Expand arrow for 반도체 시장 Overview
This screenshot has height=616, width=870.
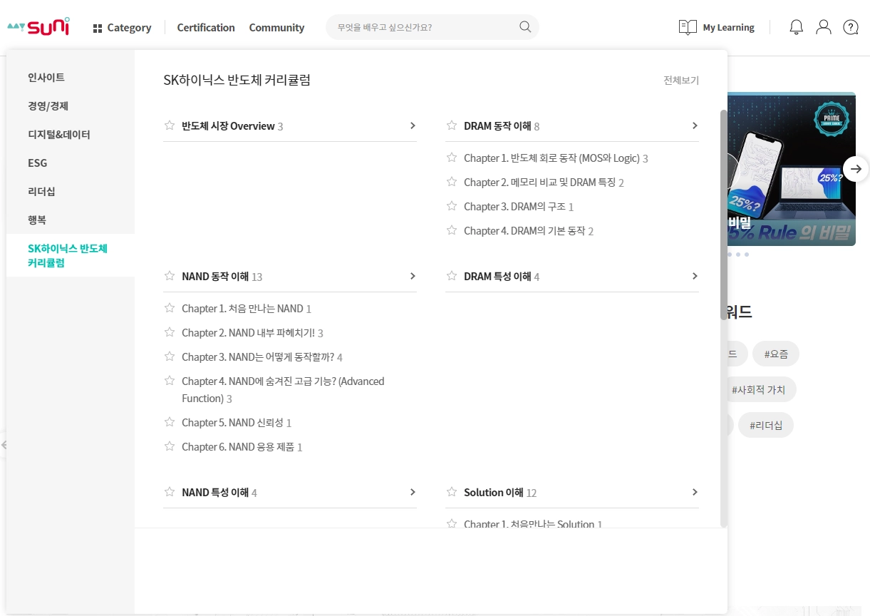pyautogui.click(x=413, y=125)
